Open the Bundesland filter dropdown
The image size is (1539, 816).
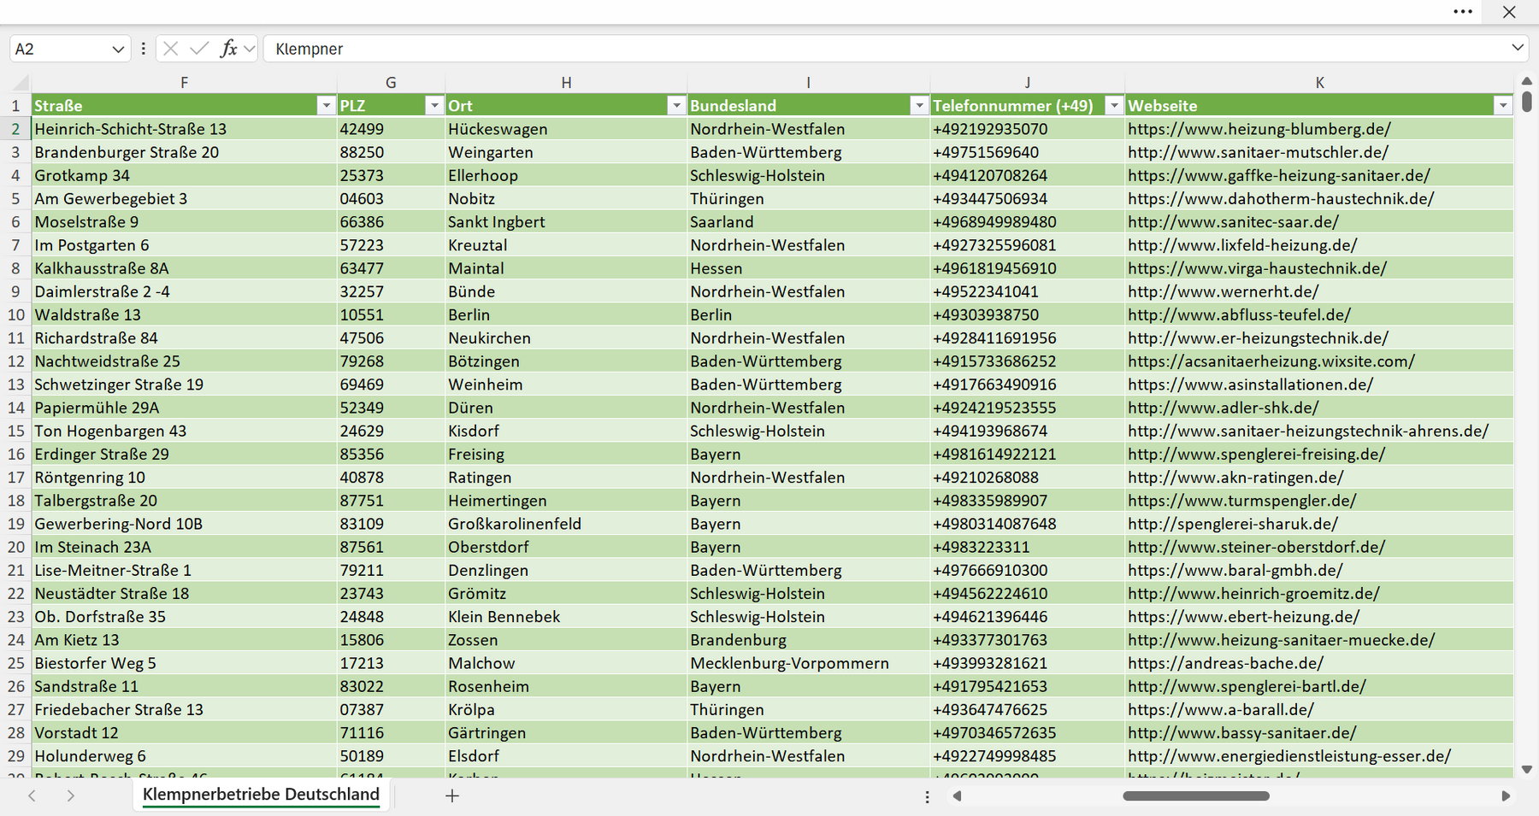click(x=919, y=105)
